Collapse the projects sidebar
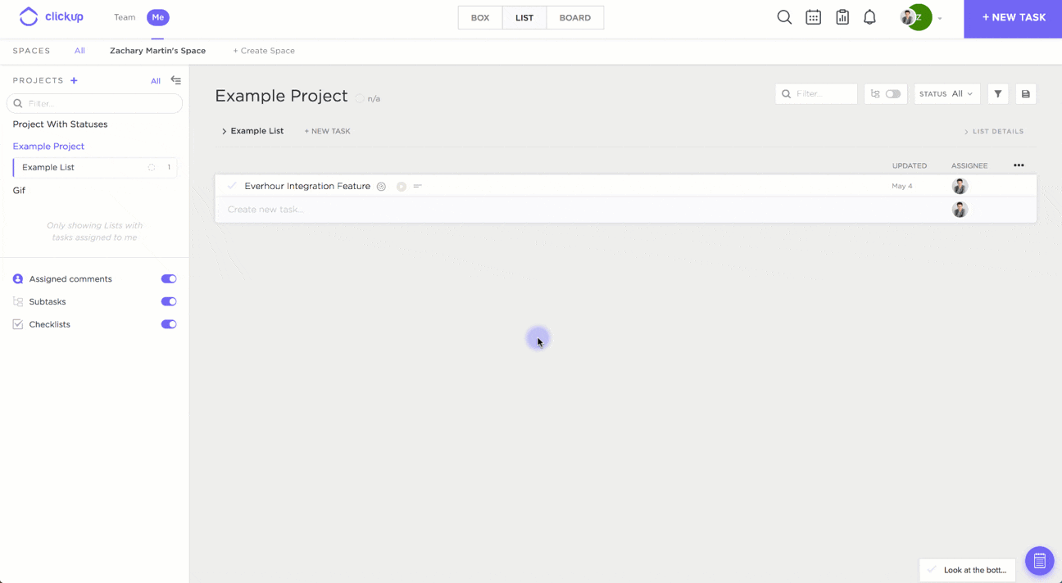This screenshot has height=583, width=1062. 175,80
